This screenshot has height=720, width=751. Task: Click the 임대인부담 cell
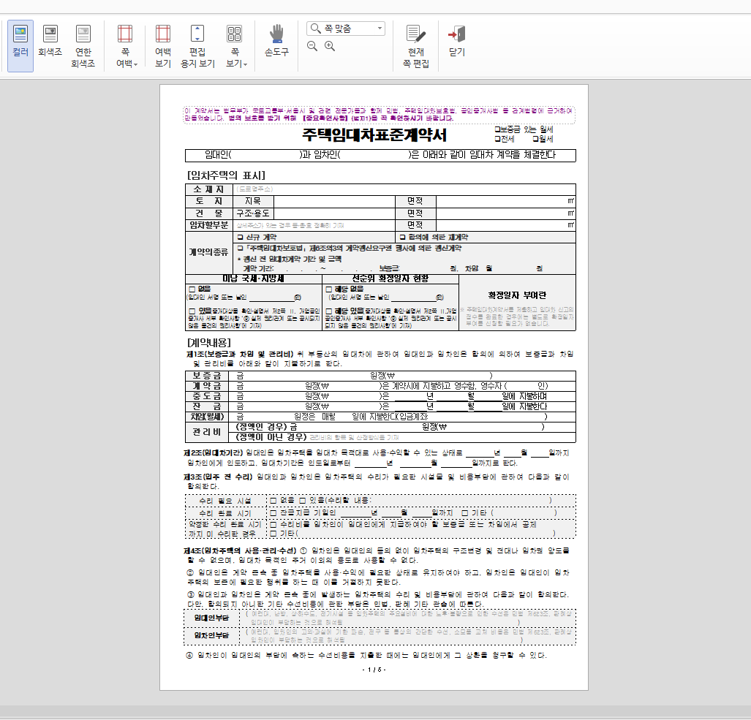point(211,618)
